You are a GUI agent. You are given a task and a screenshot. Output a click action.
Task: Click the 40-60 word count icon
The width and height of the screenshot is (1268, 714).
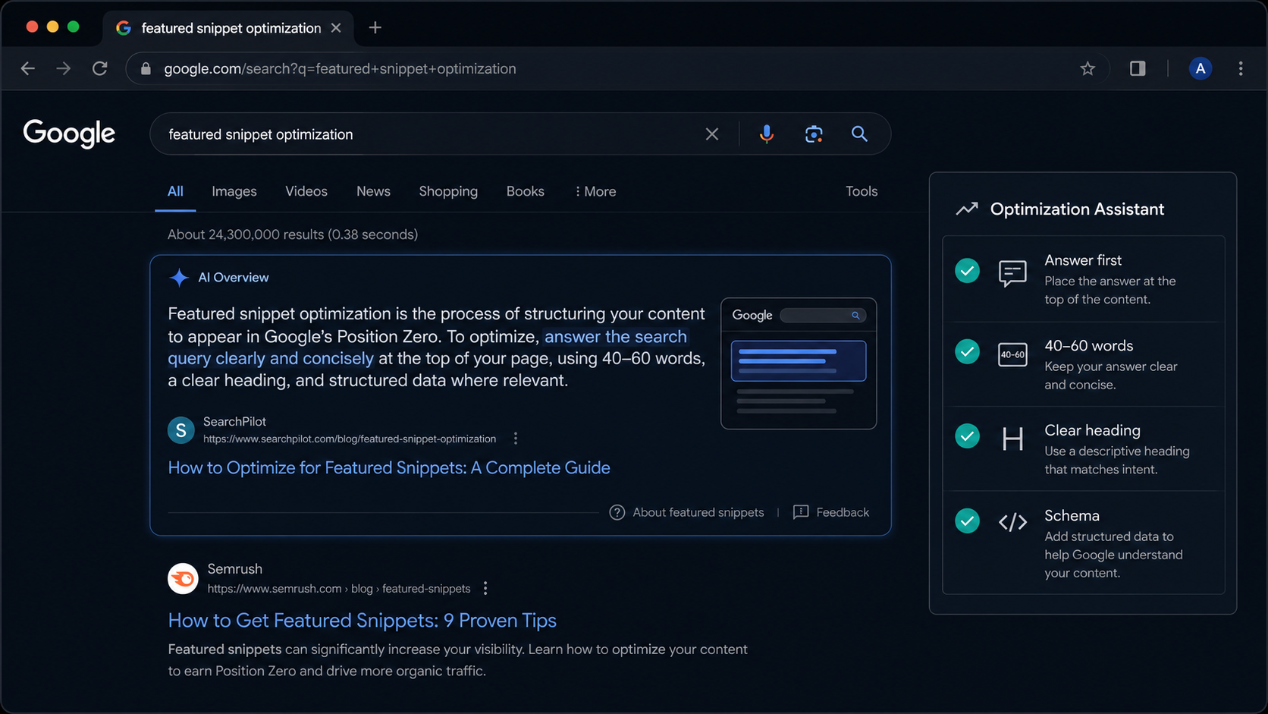pyautogui.click(x=1012, y=354)
